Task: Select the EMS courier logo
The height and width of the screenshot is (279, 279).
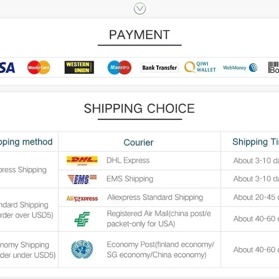Action: [x=82, y=179]
